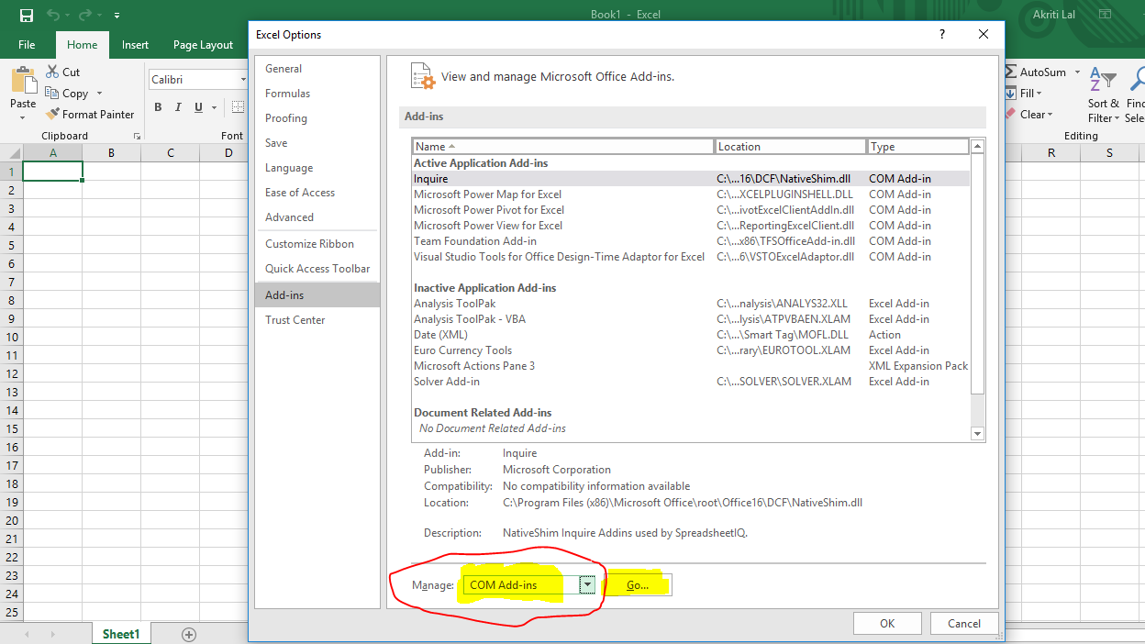Open the Copy dropdown arrow

(x=99, y=94)
